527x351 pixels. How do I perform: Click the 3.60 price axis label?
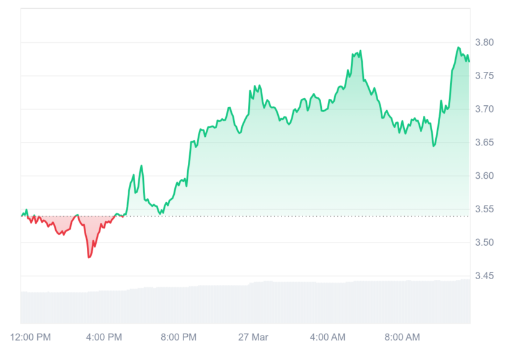click(484, 176)
